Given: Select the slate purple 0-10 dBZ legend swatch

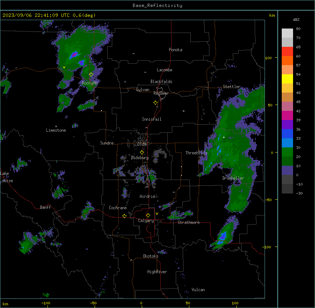Looking at the screenshot, I should tap(287, 170).
